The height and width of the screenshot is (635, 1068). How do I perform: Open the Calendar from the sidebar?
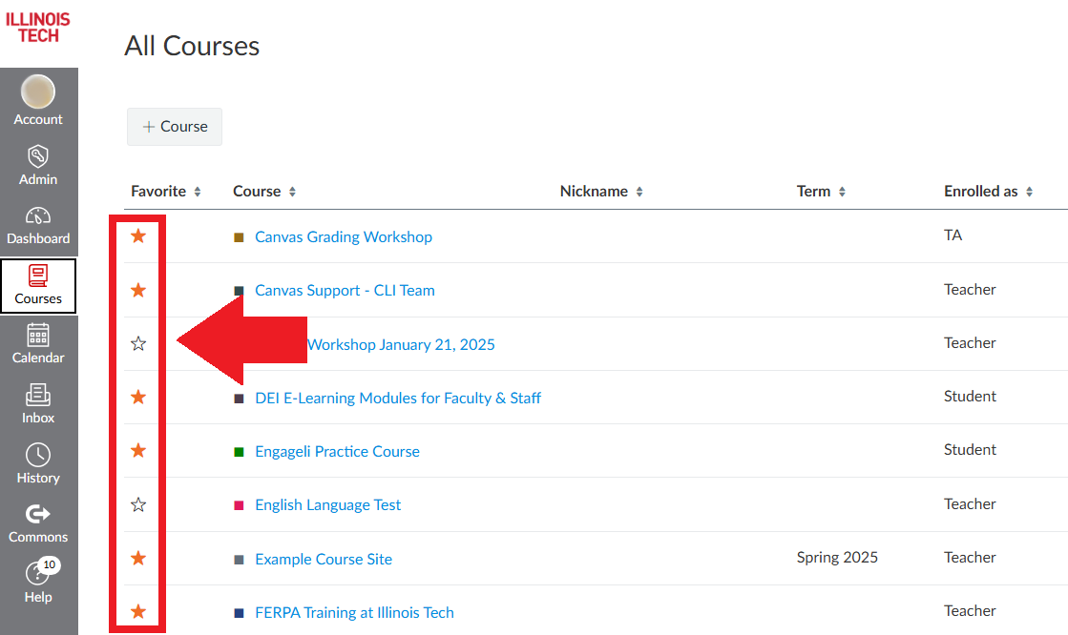38,343
